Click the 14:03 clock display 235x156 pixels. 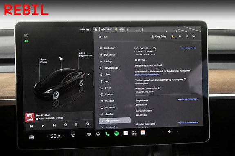110,29
